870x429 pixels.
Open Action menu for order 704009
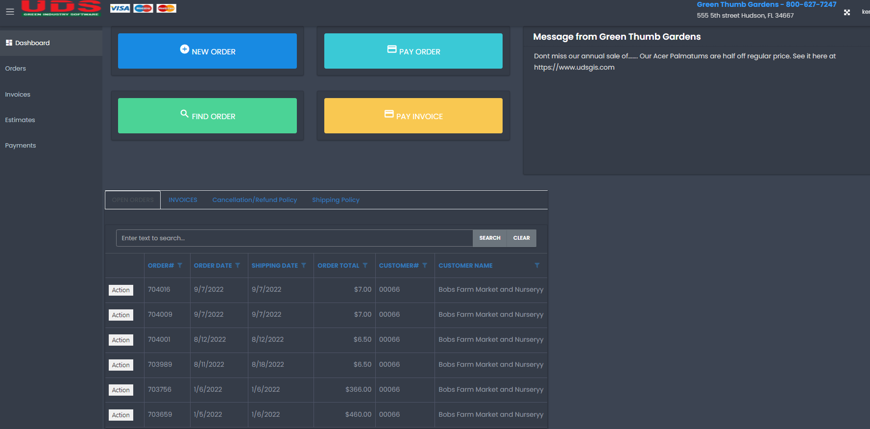tap(121, 315)
